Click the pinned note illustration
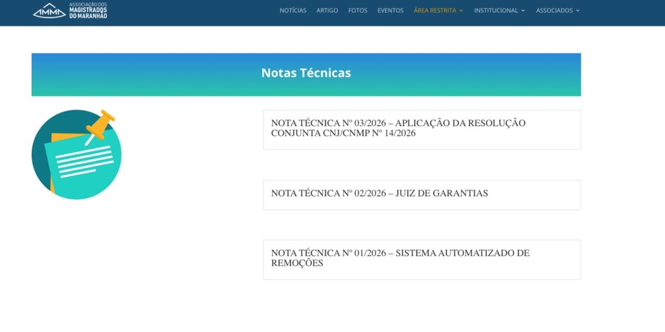The width and height of the screenshot is (665, 332). pos(76,154)
